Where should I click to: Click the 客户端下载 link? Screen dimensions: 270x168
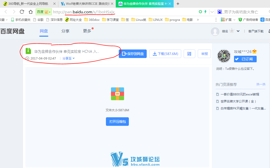click(x=256, y=31)
